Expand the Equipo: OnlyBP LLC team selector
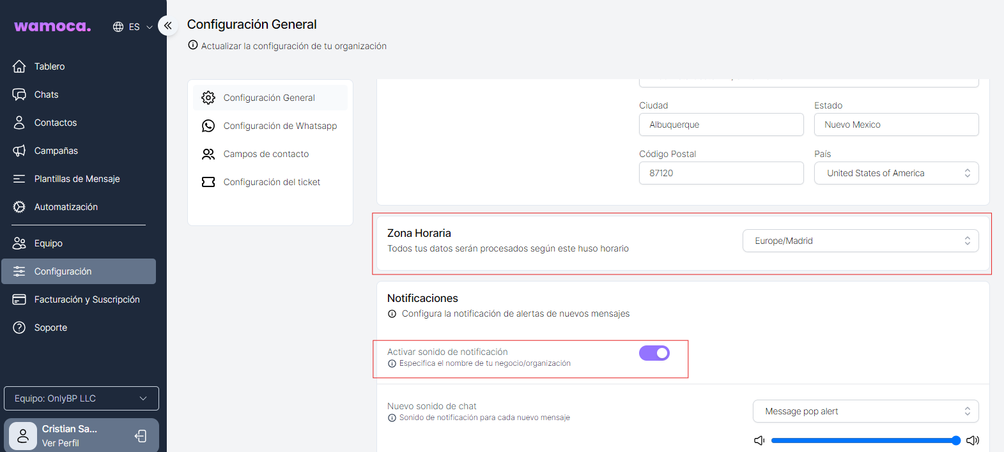 click(81, 398)
